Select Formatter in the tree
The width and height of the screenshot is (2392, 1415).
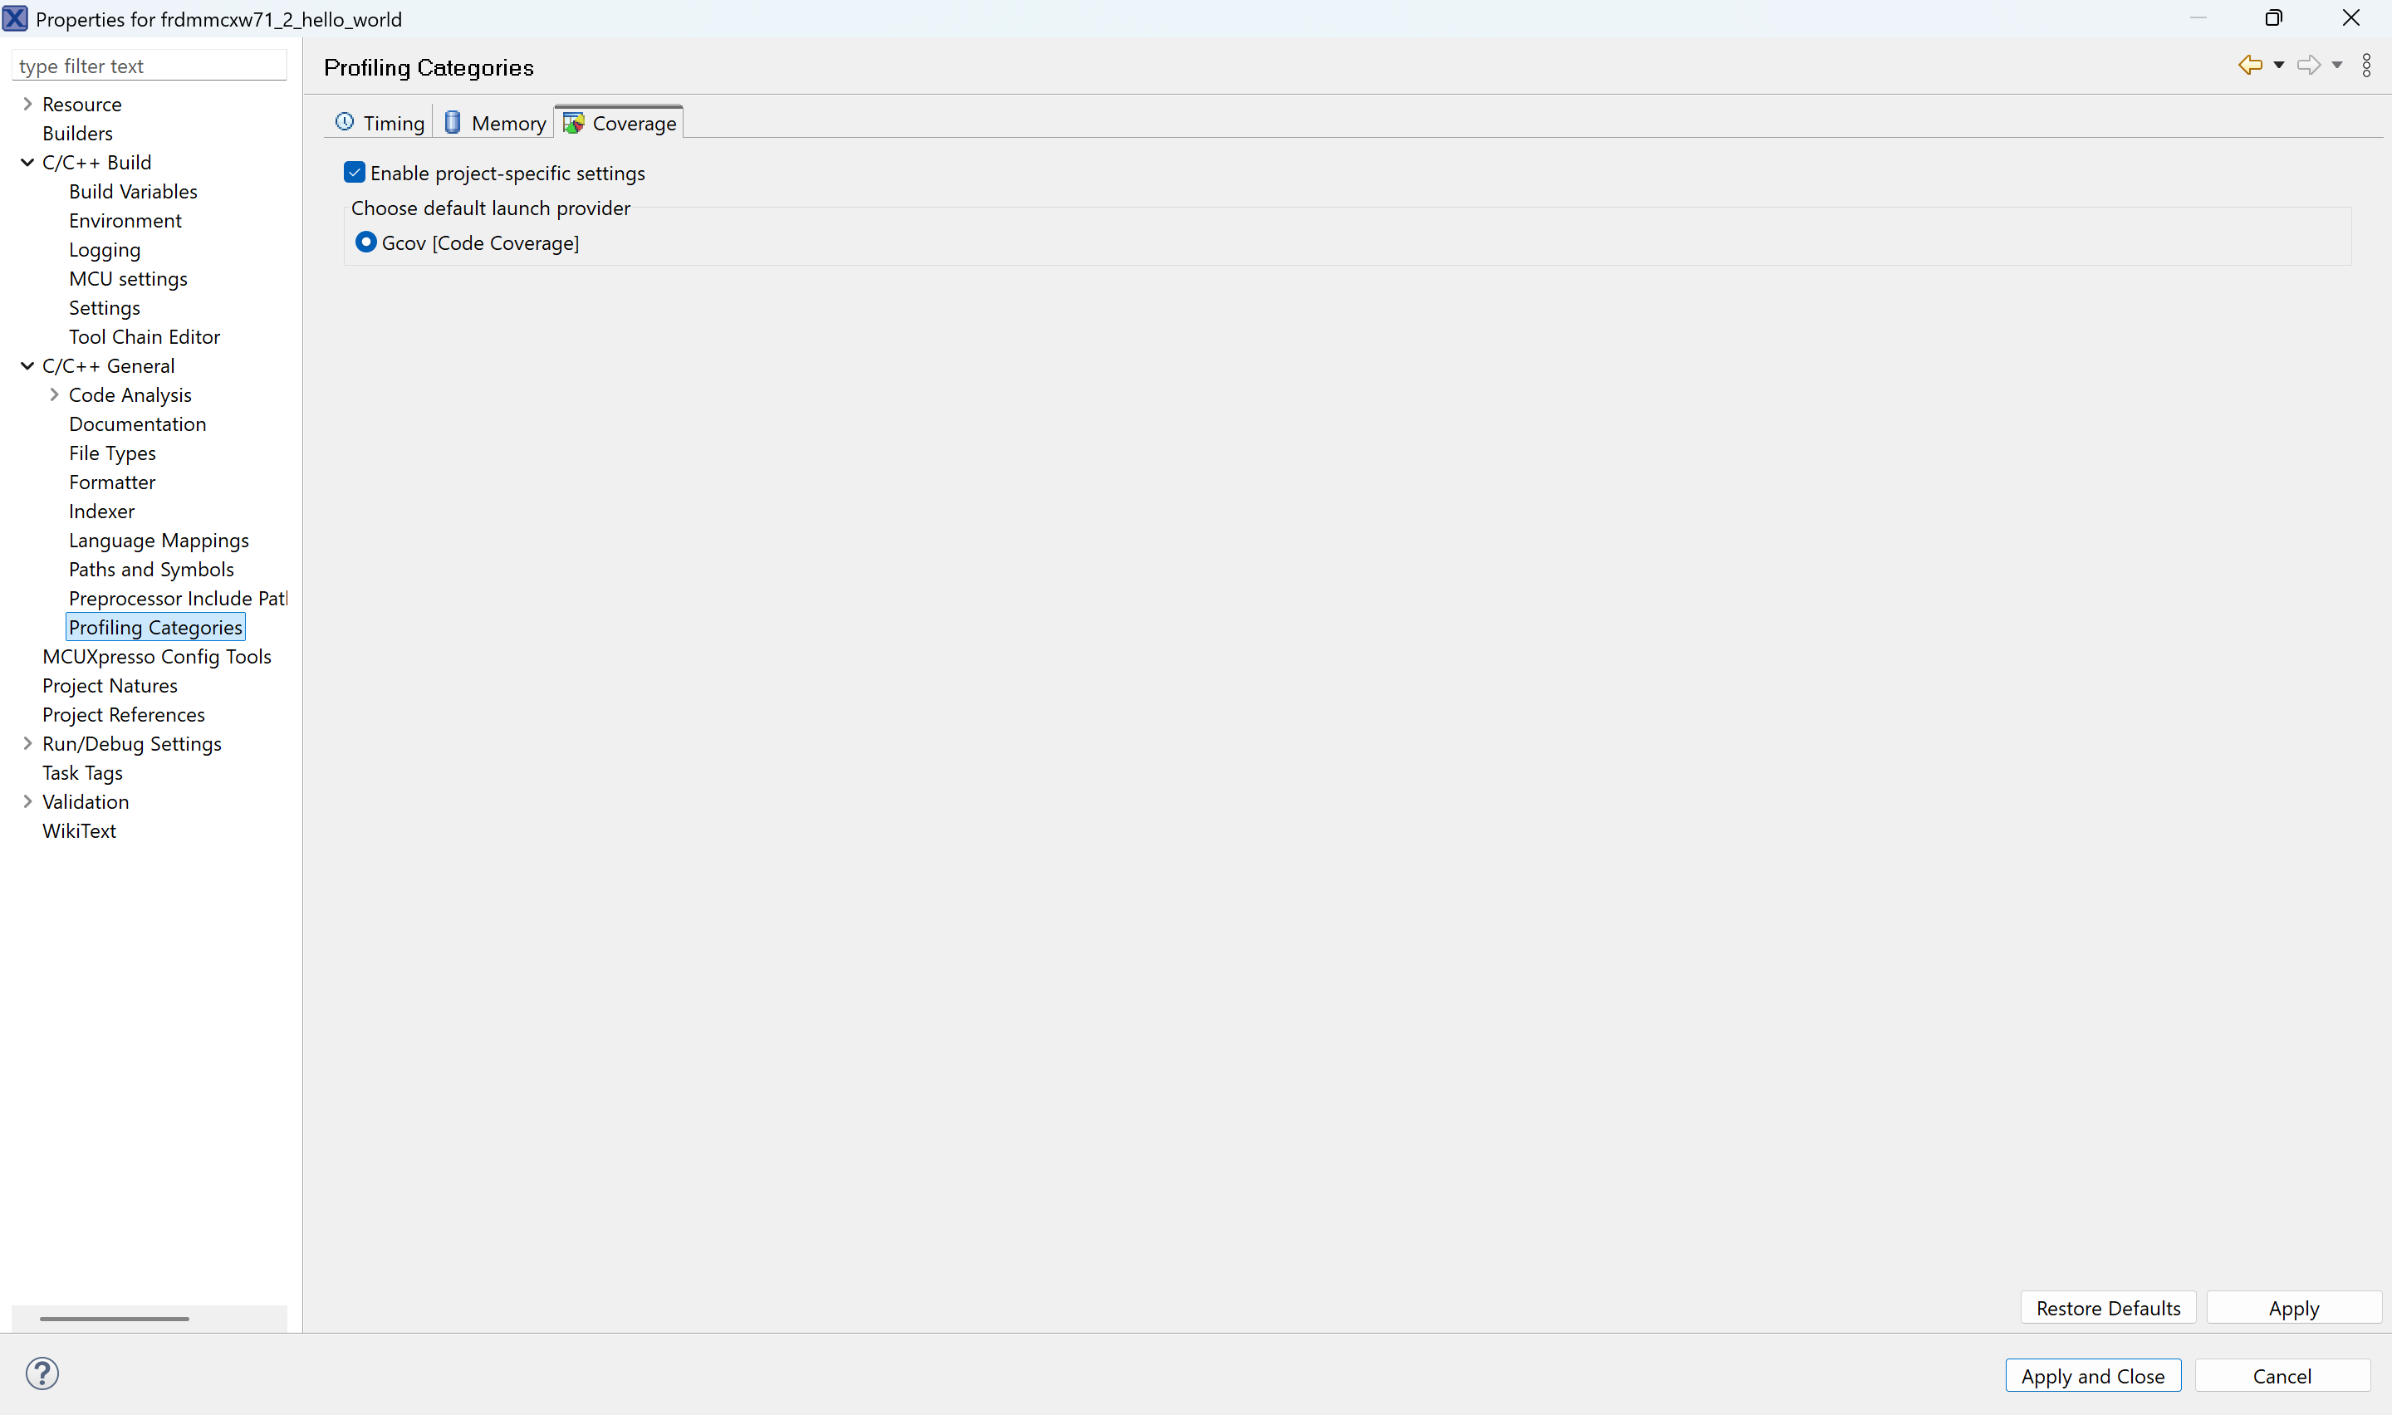click(x=111, y=482)
